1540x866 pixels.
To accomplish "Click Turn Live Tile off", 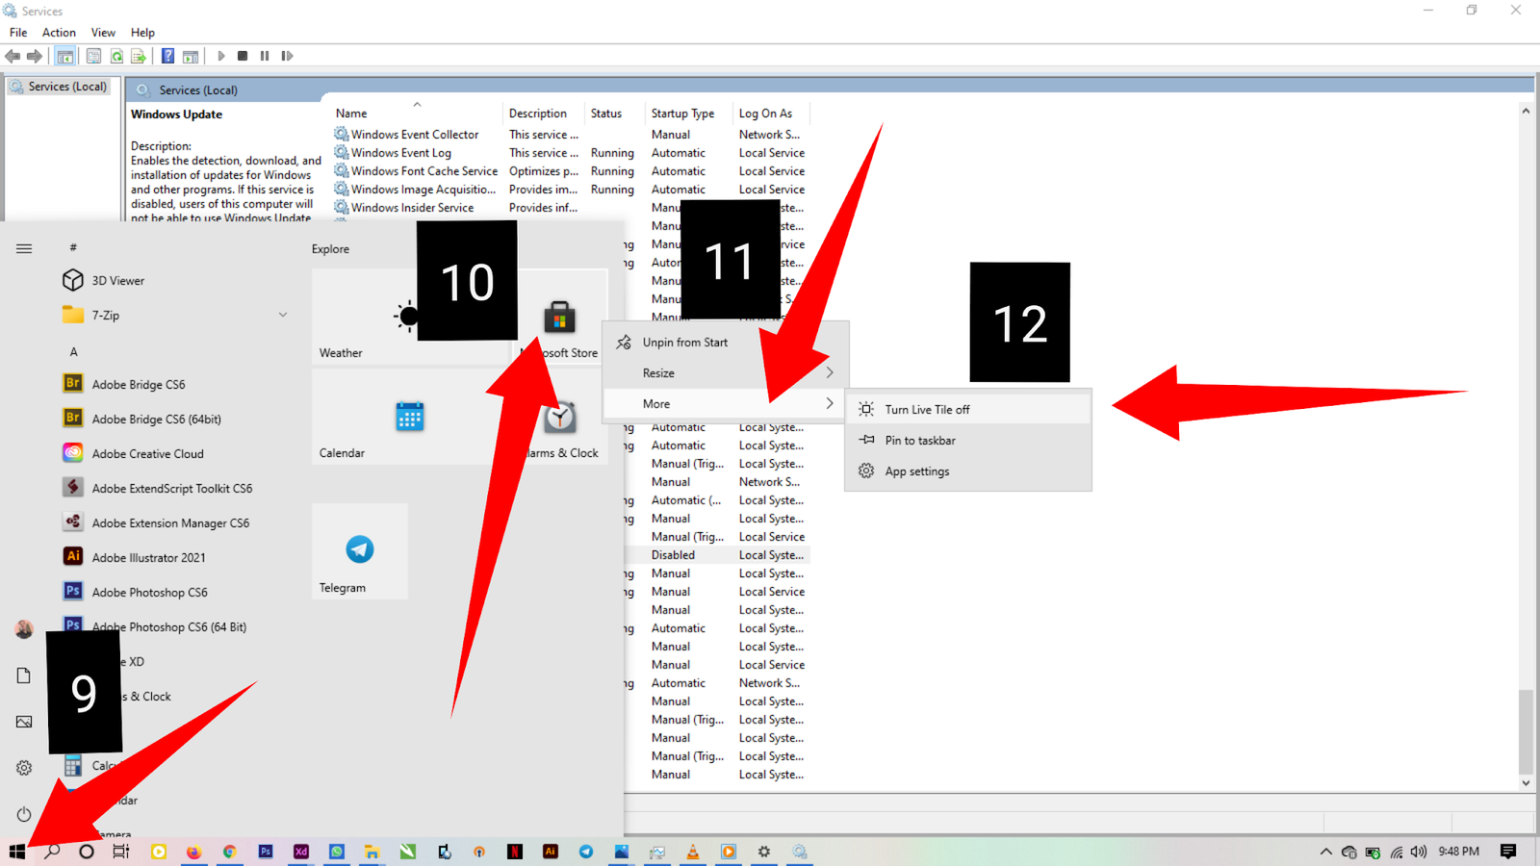I will coord(968,410).
